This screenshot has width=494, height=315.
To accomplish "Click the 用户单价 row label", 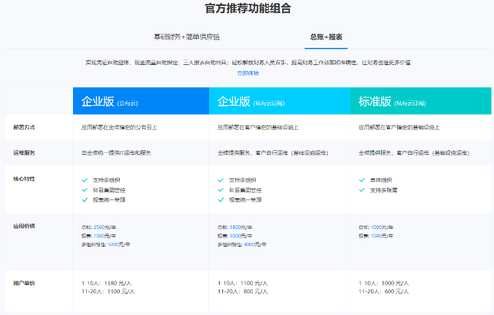I will [24, 283].
